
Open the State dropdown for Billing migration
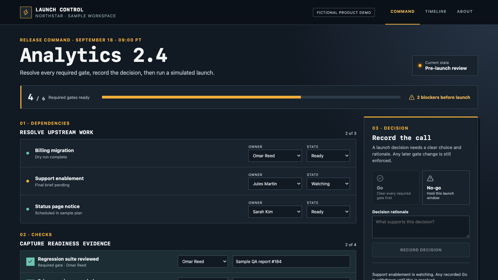pyautogui.click(x=328, y=156)
